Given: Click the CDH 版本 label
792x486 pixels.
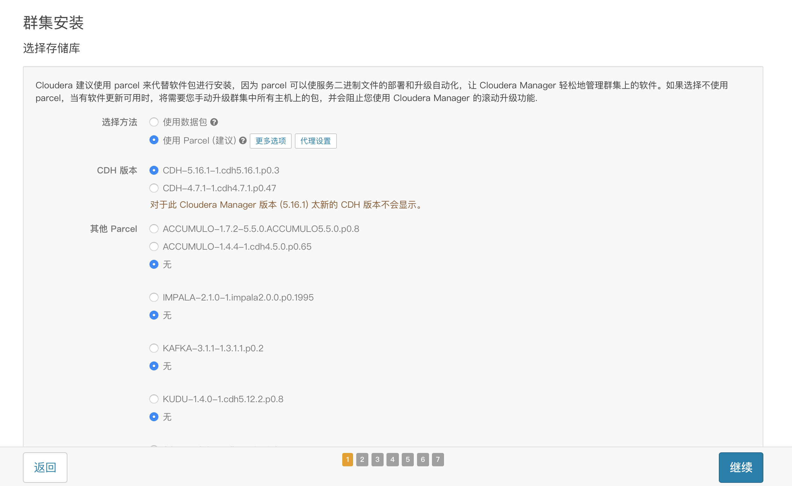Looking at the screenshot, I should 117,170.
